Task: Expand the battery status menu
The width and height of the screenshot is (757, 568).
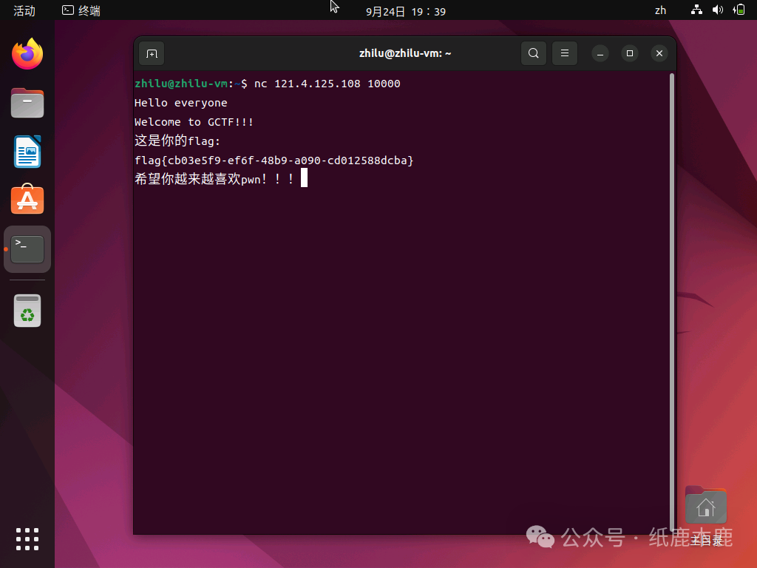Action: [738, 10]
